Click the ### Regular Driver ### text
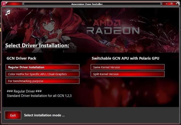The image size is (181, 125). click(24, 91)
